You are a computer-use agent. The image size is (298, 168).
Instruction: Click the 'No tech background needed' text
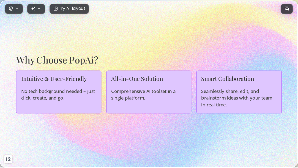coord(58,95)
